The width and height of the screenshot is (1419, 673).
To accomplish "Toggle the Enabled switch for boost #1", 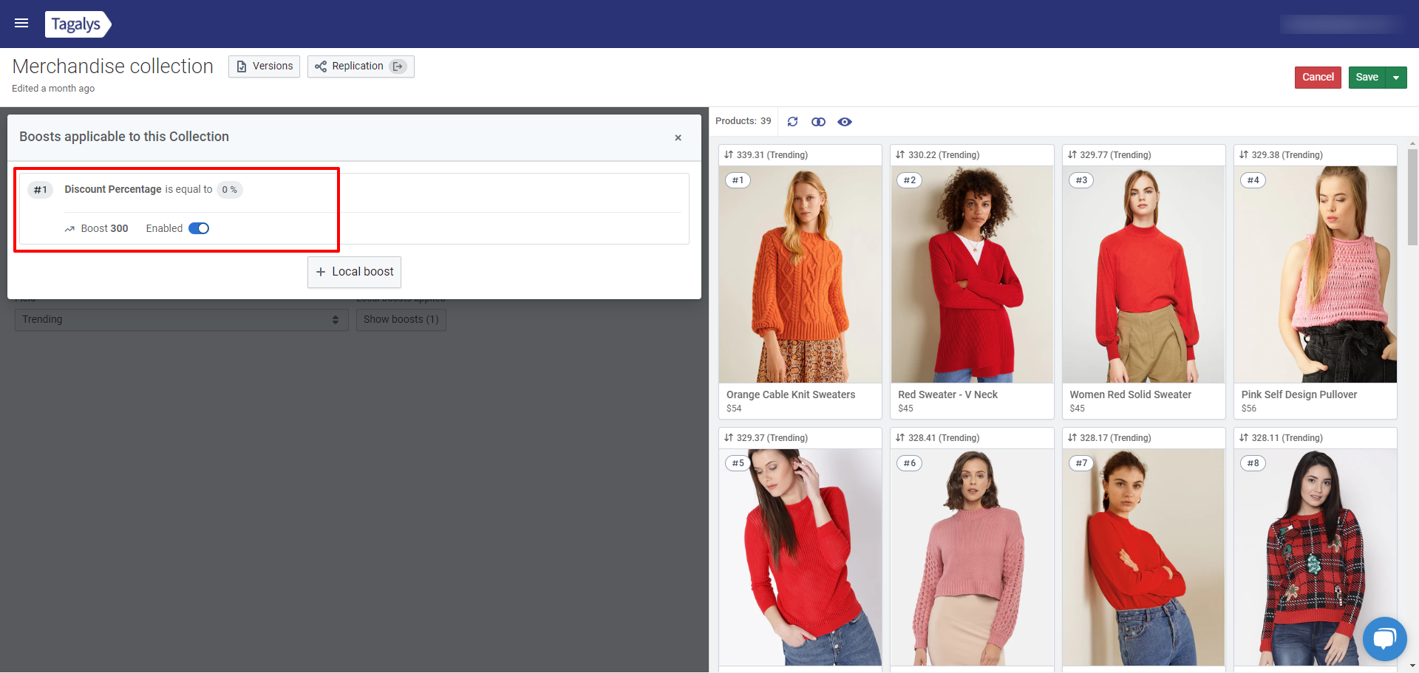I will coord(199,228).
